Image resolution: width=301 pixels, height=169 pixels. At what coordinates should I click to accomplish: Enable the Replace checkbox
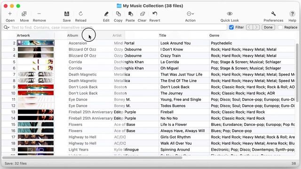click(x=280, y=27)
